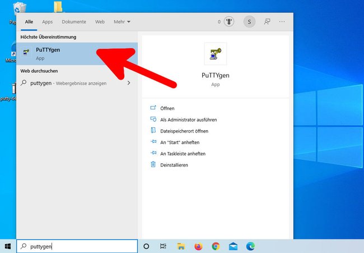Launch Google Chrome from taskbar
Image resolution: width=364 pixels, height=253 pixels.
coord(216,246)
